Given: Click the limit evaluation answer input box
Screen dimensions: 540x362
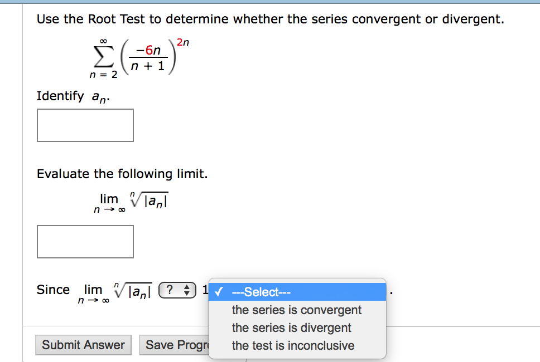Looking at the screenshot, I should tap(85, 241).
